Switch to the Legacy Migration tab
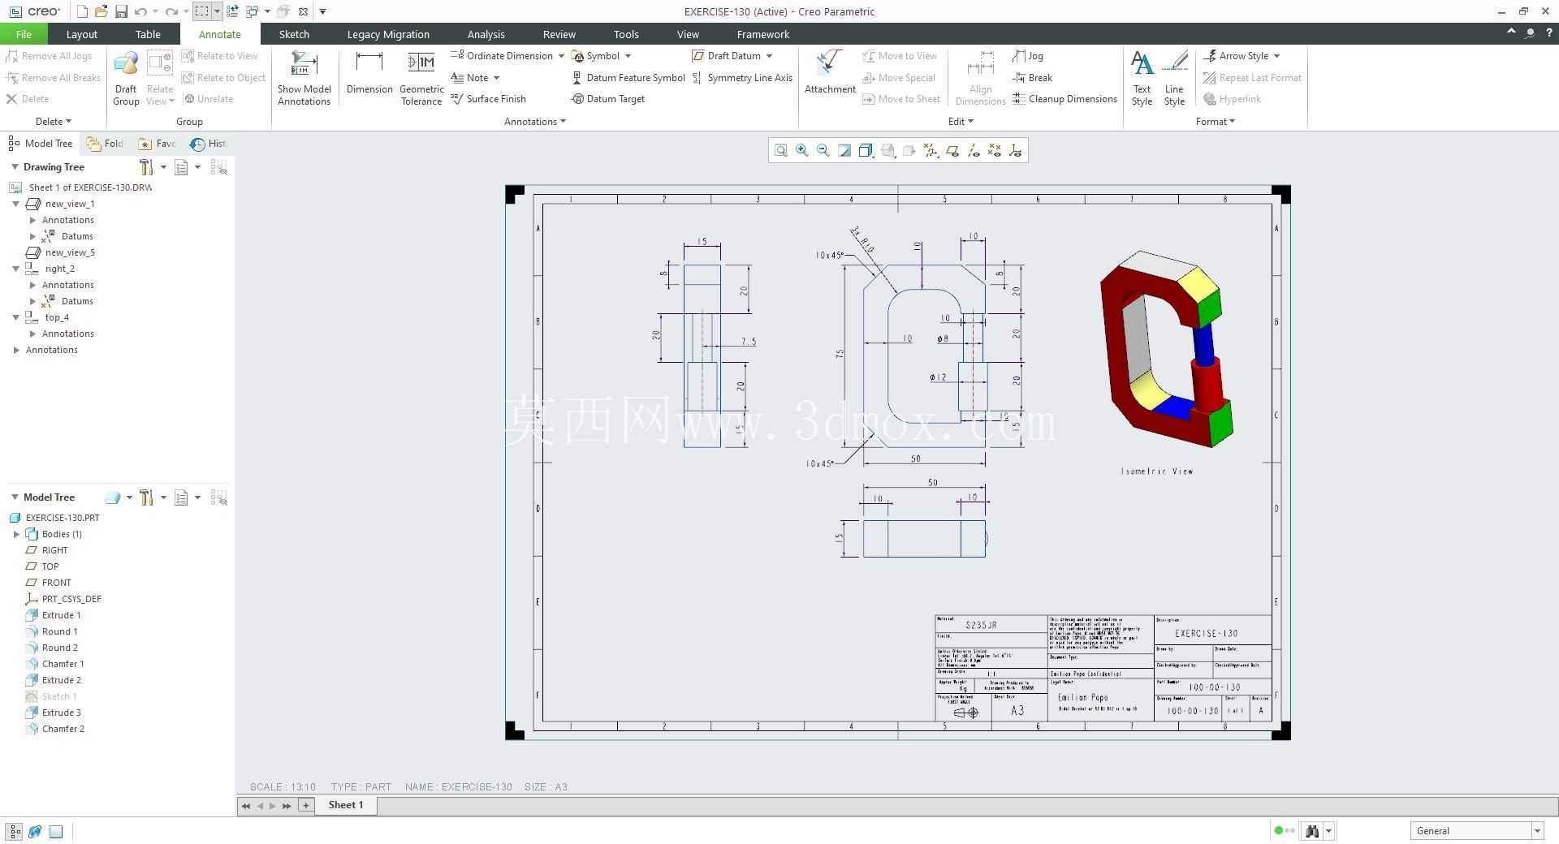 [388, 34]
